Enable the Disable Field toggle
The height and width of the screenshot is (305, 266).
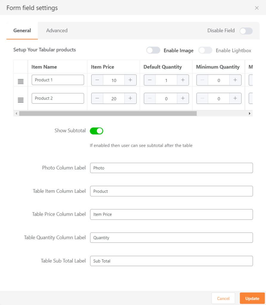click(246, 31)
